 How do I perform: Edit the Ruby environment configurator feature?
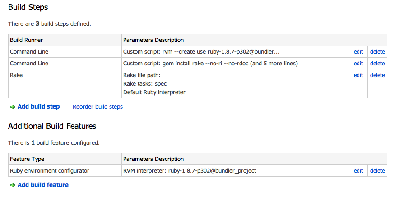point(358,171)
